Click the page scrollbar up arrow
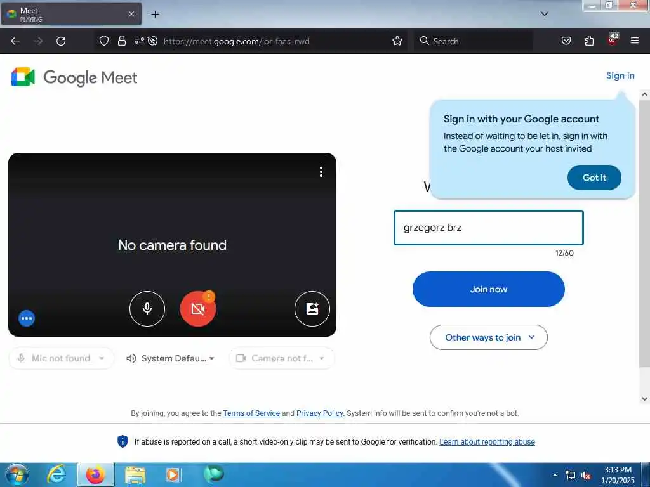This screenshot has height=487, width=650. [x=644, y=95]
